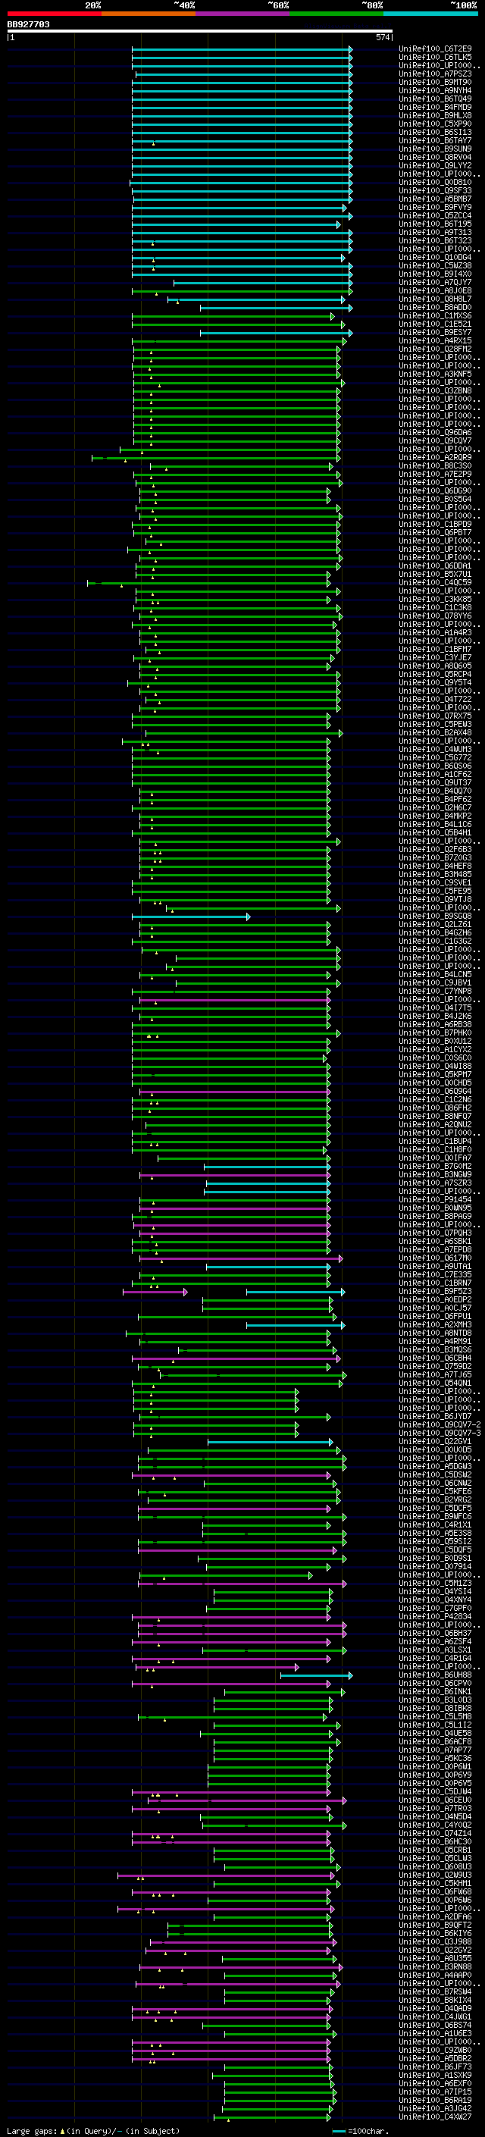485x2137 pixels.
Task: Select the UniRef100_B9HLX8 entry
Action: pos(435,115)
